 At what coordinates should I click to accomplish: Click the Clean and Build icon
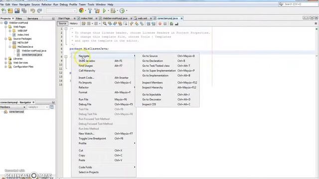pos(97,11)
